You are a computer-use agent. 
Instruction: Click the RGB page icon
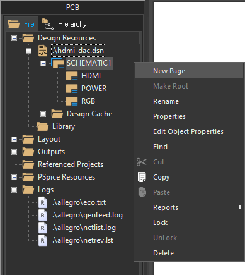pos(72,101)
